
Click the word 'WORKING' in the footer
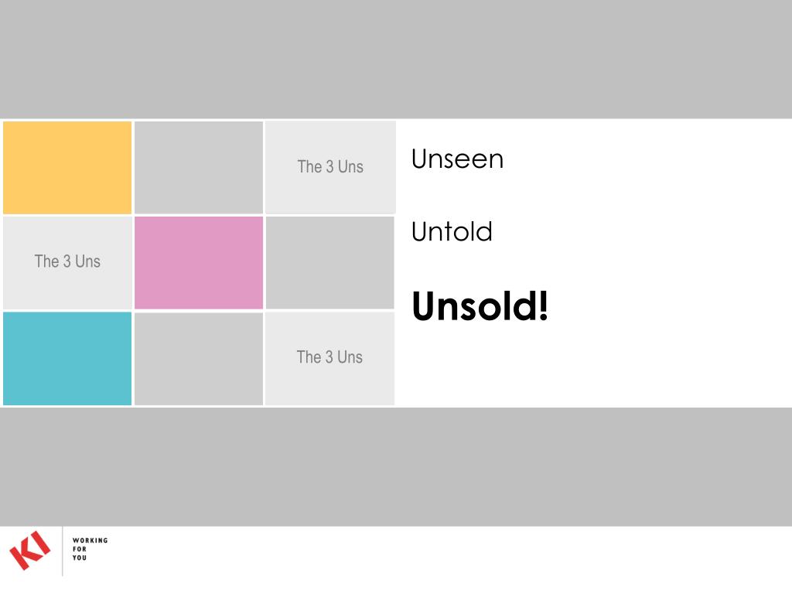pos(90,541)
